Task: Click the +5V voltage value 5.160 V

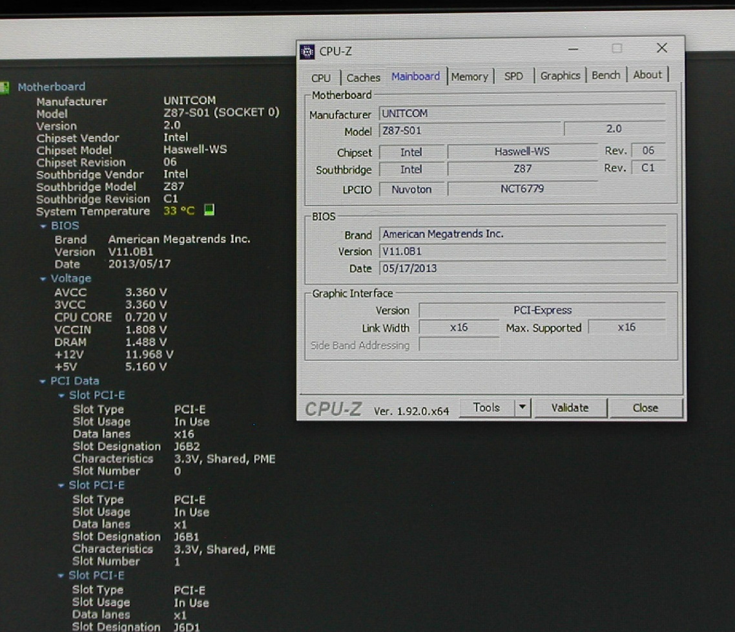Action: tap(146, 366)
